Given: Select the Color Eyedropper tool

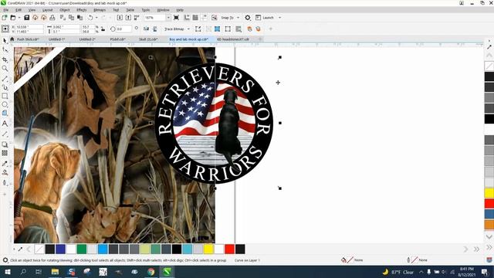Looking at the screenshot, I should pos(5,163).
